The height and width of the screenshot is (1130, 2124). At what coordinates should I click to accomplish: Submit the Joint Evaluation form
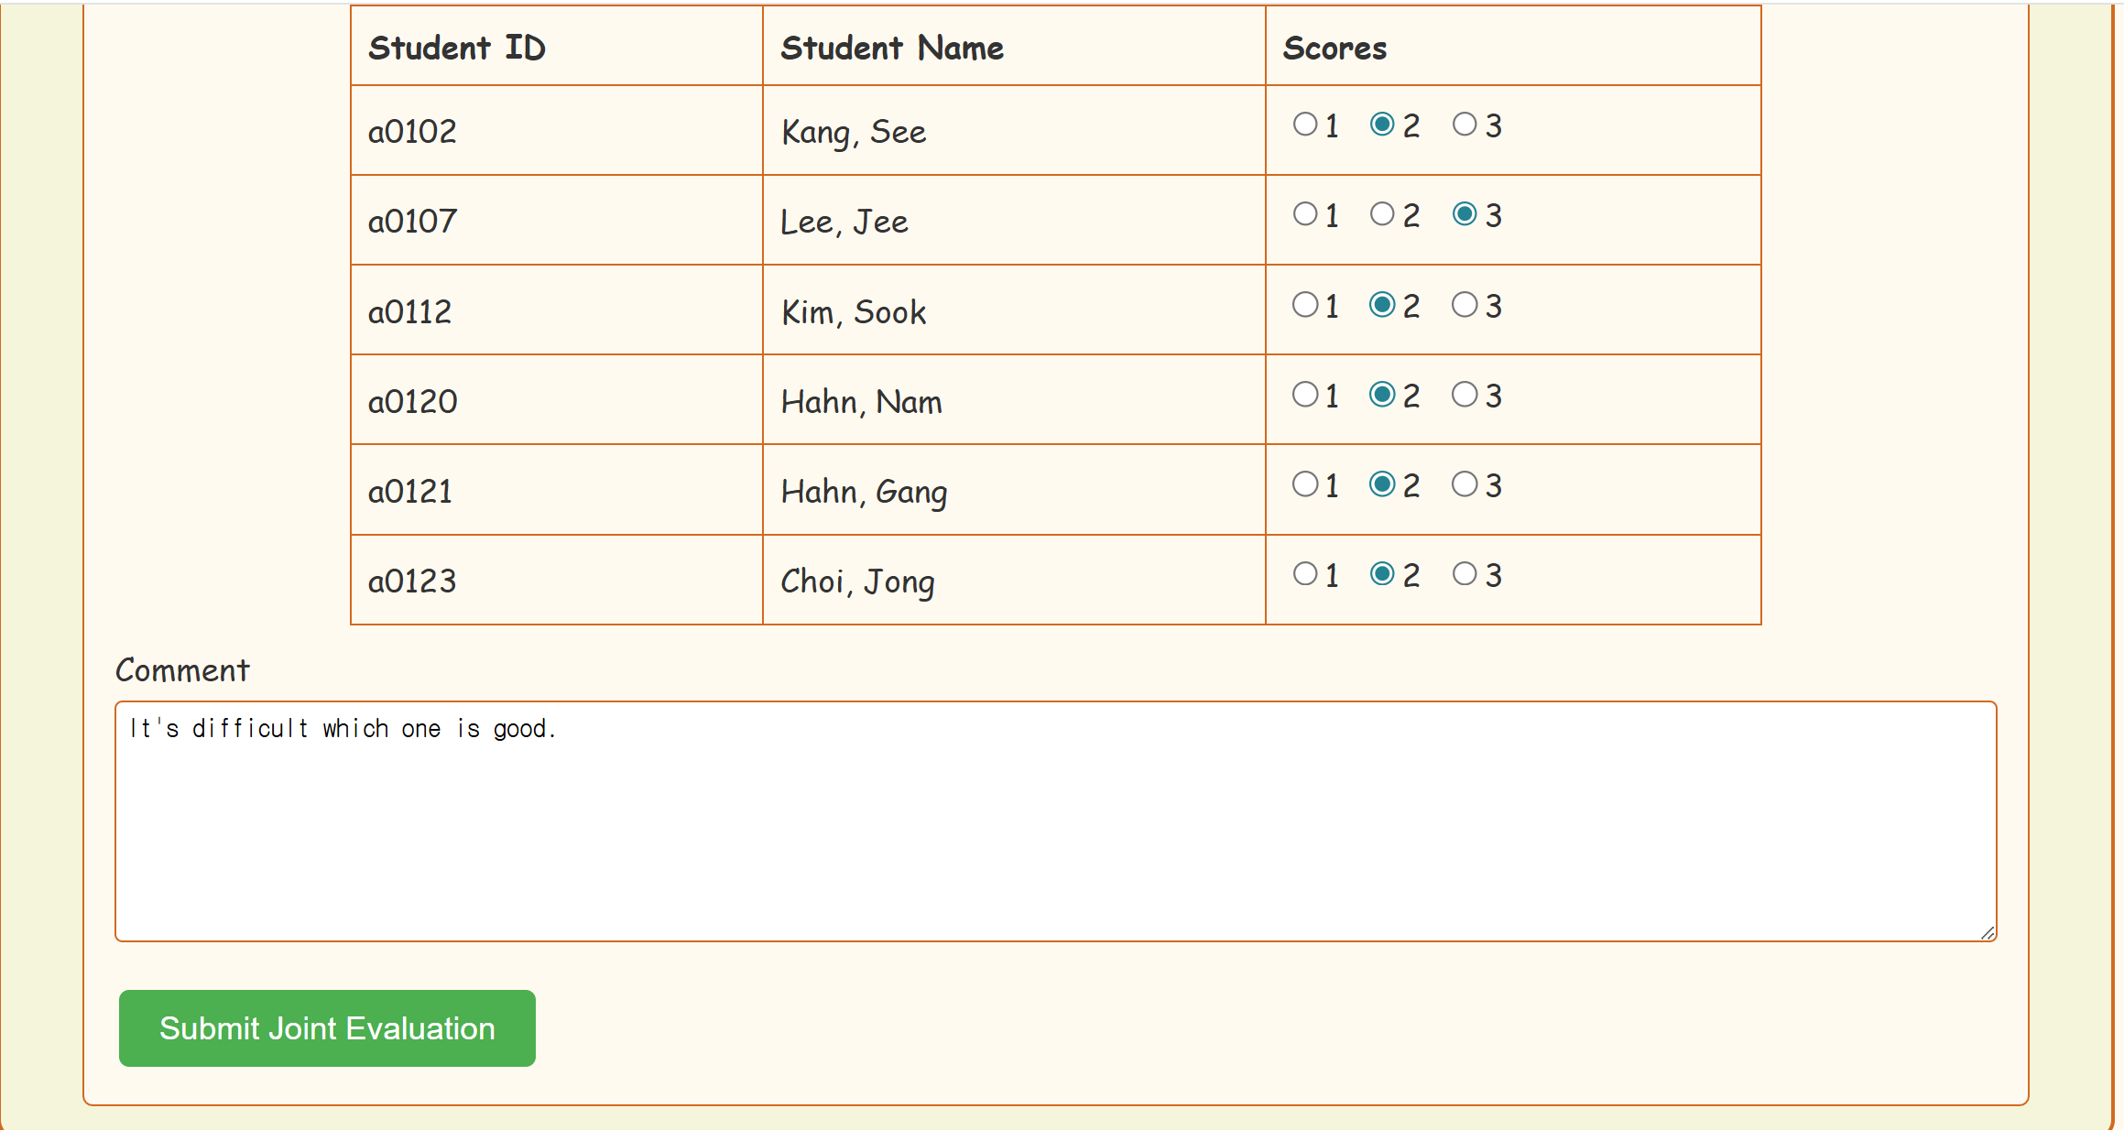pyautogui.click(x=327, y=1028)
